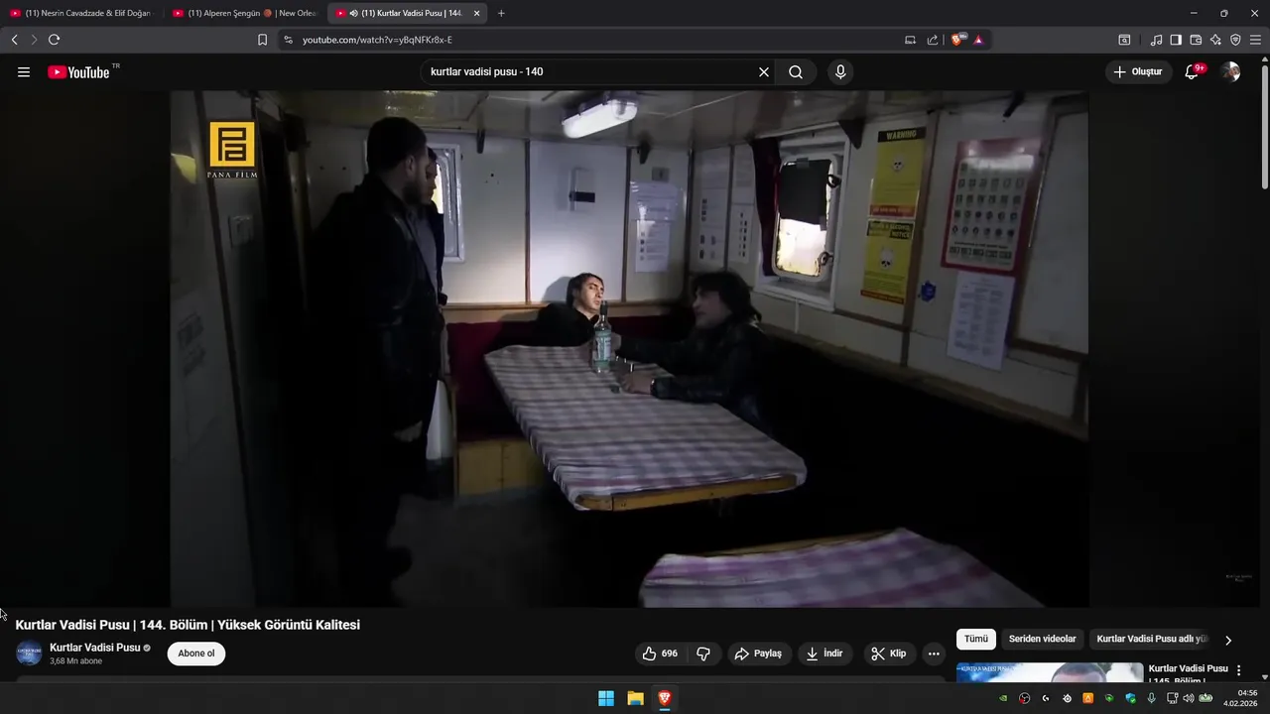This screenshot has height=714, width=1270.
Task: Open options for recommended Kurtlar Vadisi video
Action: coord(1238,670)
